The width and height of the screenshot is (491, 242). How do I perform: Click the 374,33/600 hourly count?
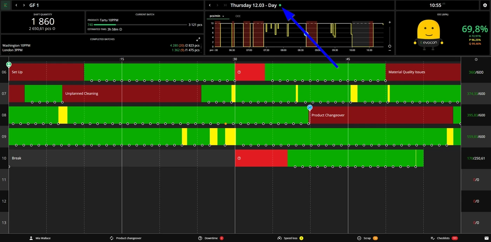point(476,94)
